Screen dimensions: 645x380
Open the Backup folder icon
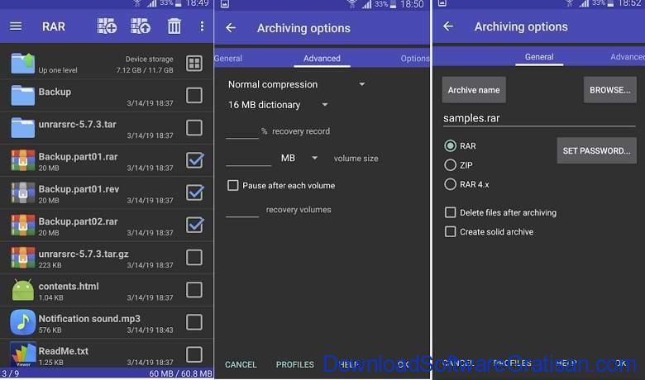point(22,95)
